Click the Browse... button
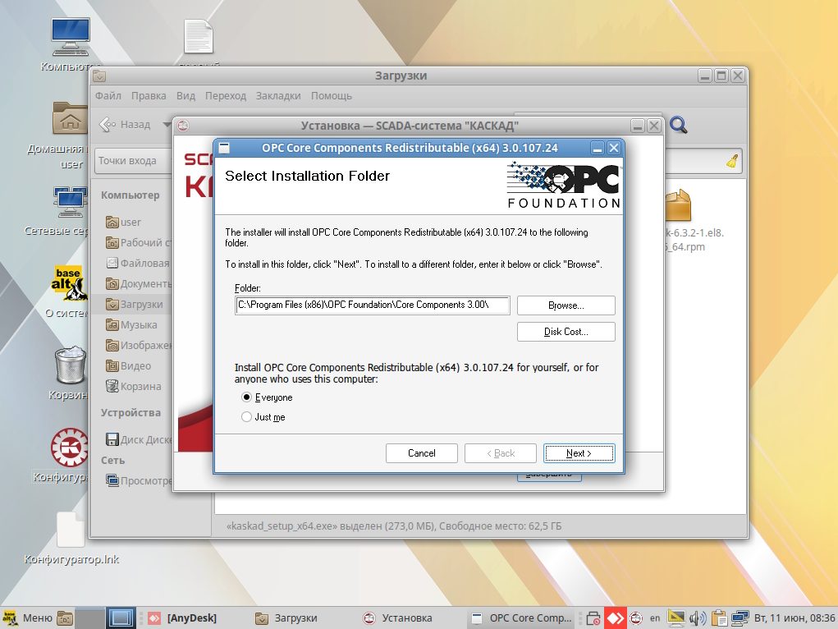838x629 pixels. [x=566, y=305]
